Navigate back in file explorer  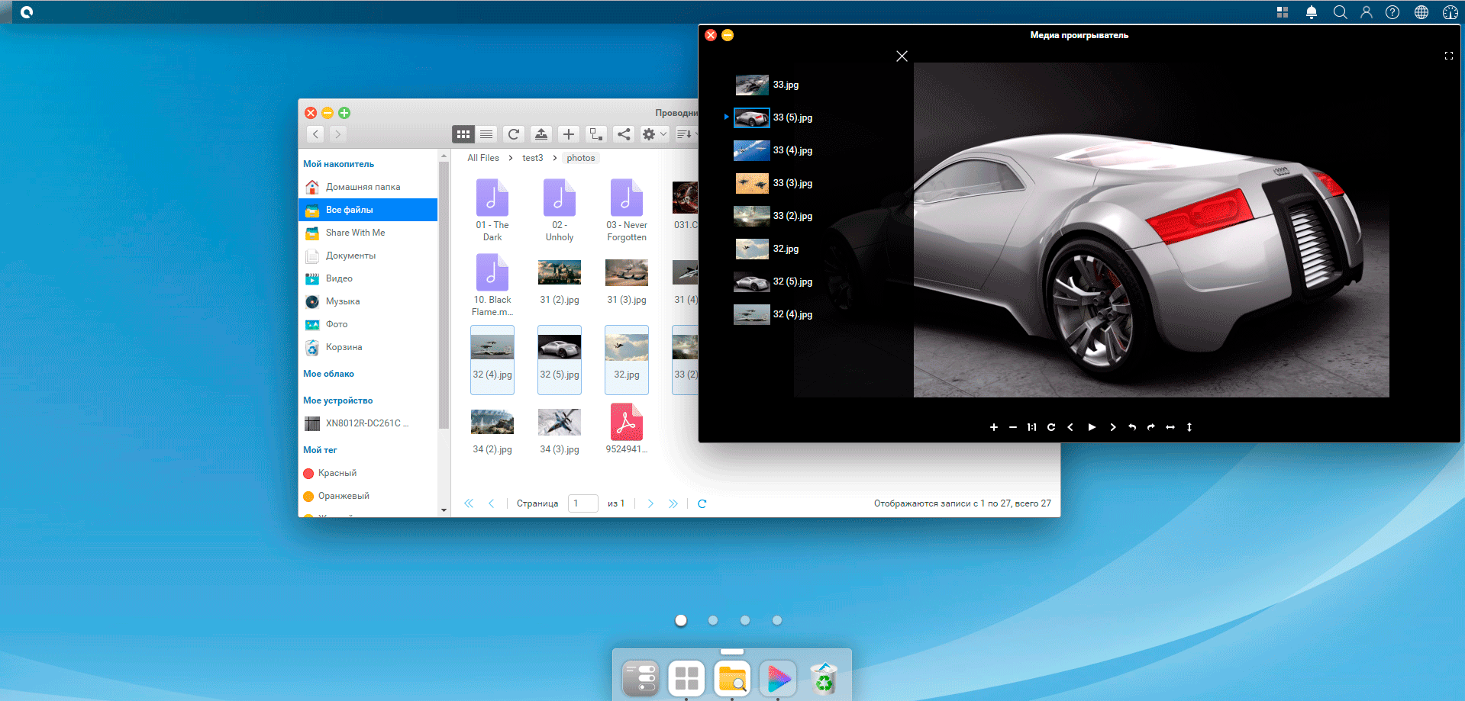click(315, 134)
